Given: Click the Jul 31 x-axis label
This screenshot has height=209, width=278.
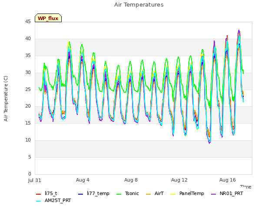Looking at the screenshot, I should click(35, 180).
